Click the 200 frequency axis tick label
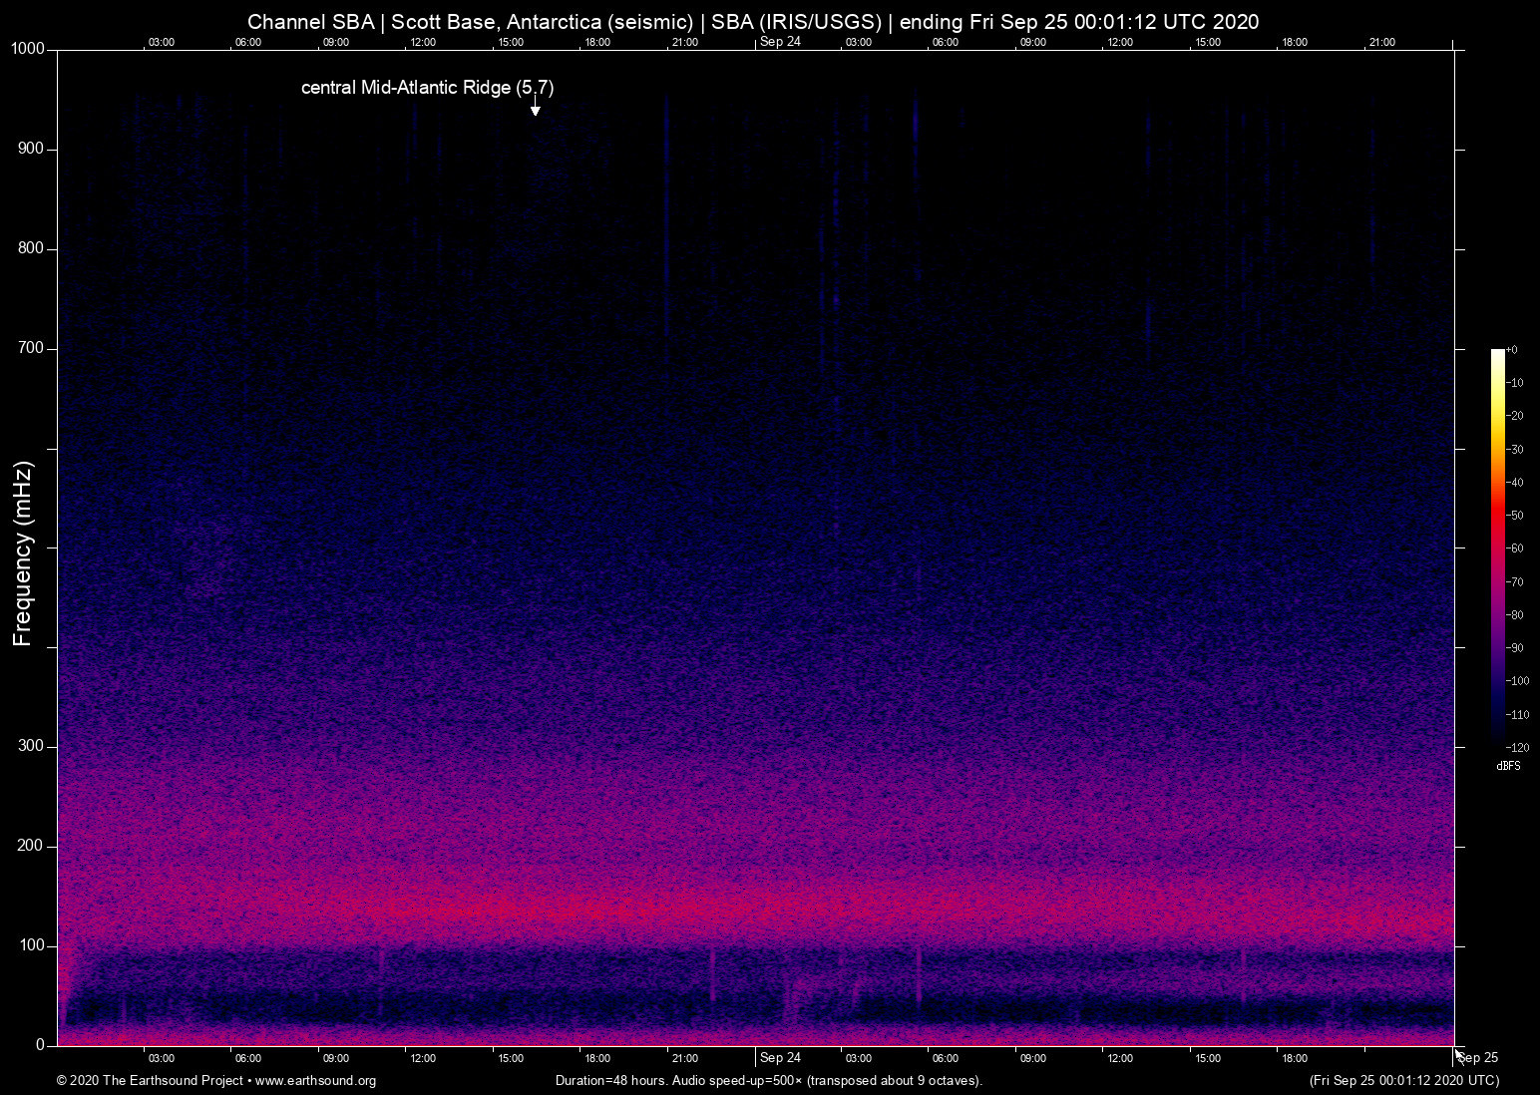1540x1095 pixels. click(31, 846)
